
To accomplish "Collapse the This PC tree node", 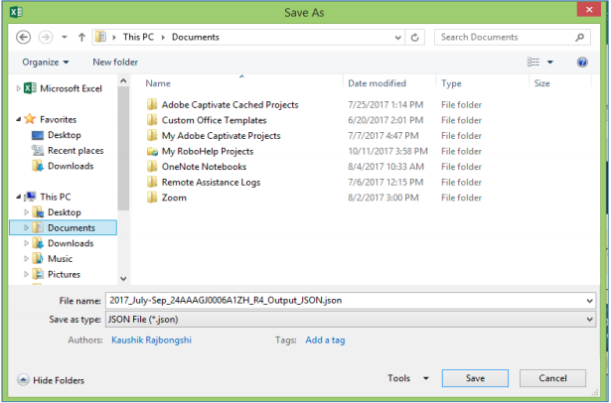I will [18, 197].
